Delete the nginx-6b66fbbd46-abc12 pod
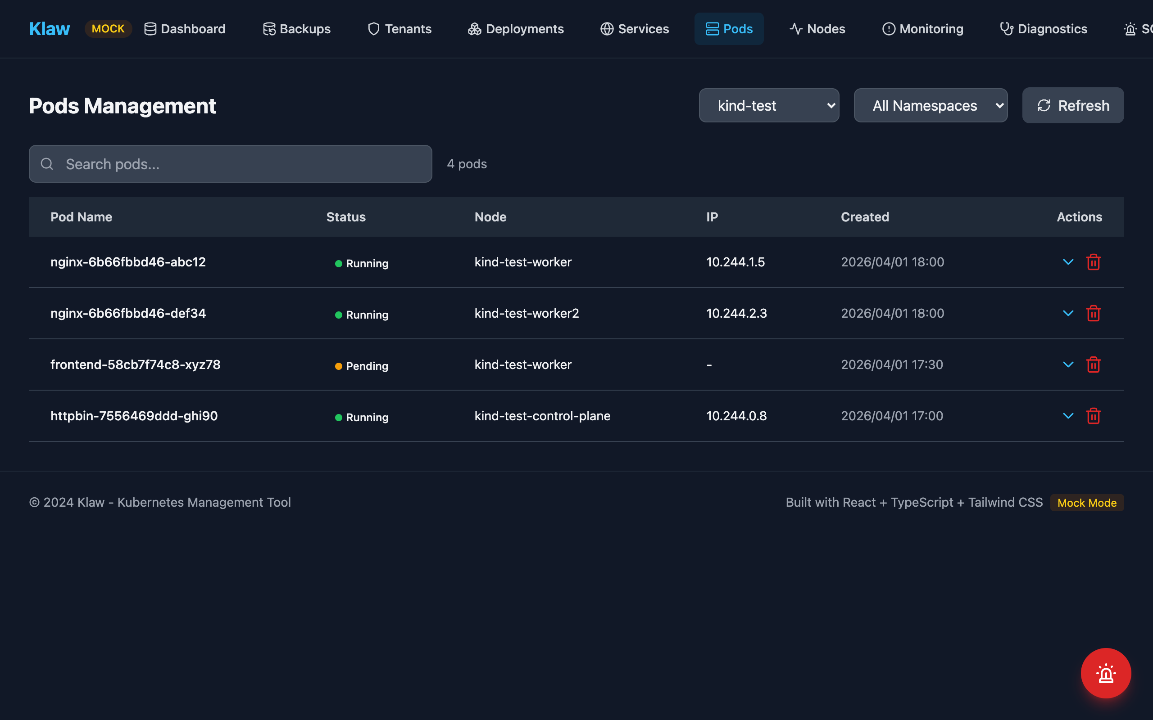Viewport: 1153px width, 720px height. tap(1093, 262)
